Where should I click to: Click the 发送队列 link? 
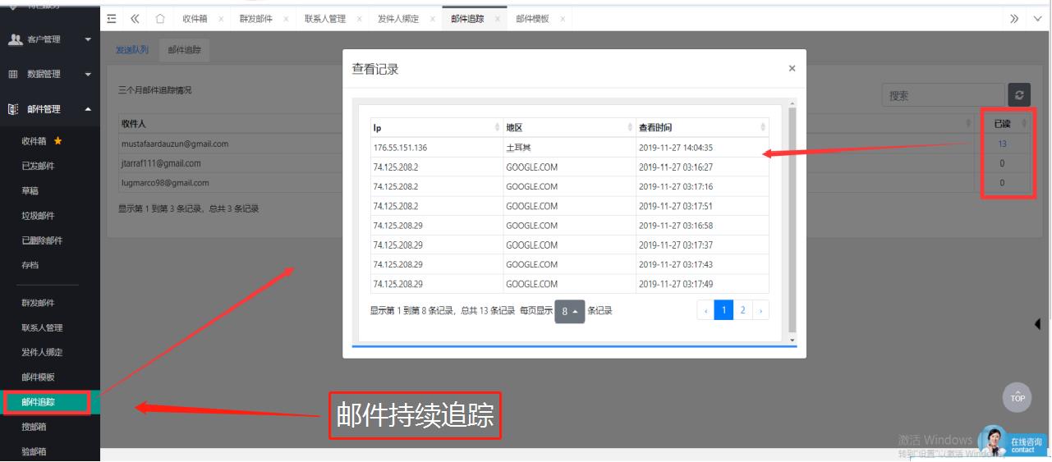(132, 50)
